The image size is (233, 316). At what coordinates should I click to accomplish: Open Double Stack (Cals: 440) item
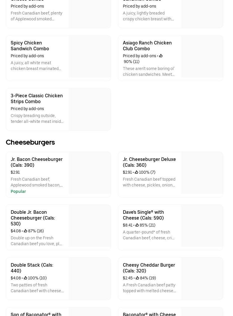click(x=32, y=268)
